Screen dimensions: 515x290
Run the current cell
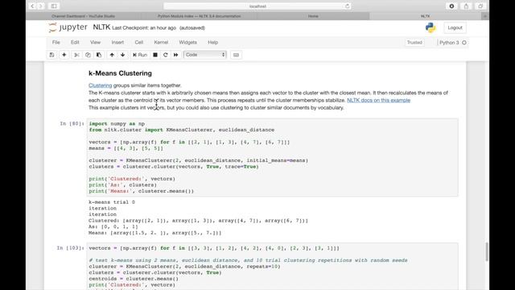[140, 55]
